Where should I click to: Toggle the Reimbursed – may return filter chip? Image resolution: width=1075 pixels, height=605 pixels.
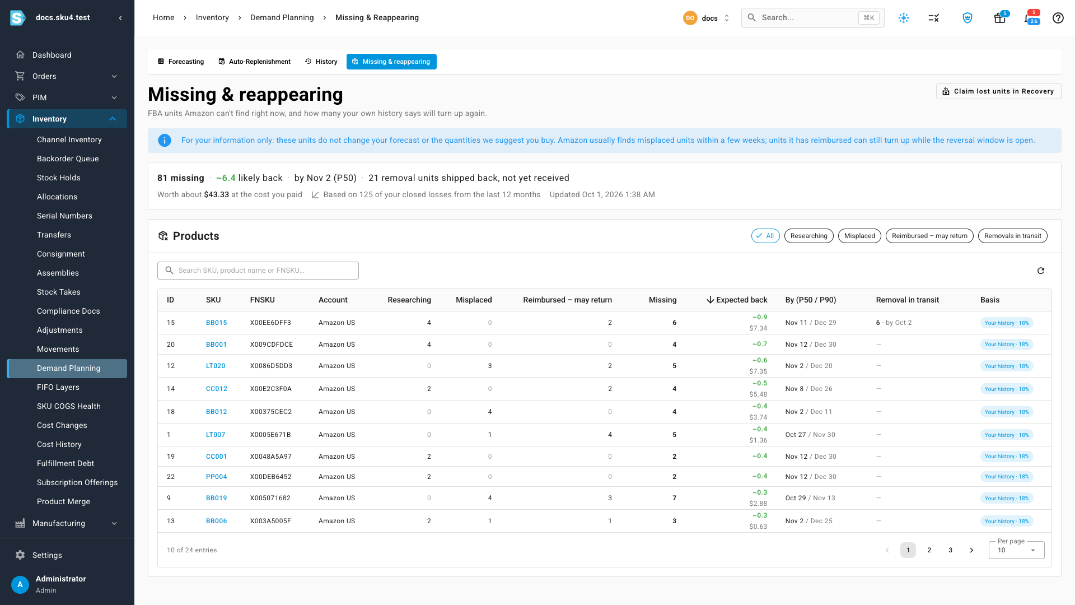point(929,236)
